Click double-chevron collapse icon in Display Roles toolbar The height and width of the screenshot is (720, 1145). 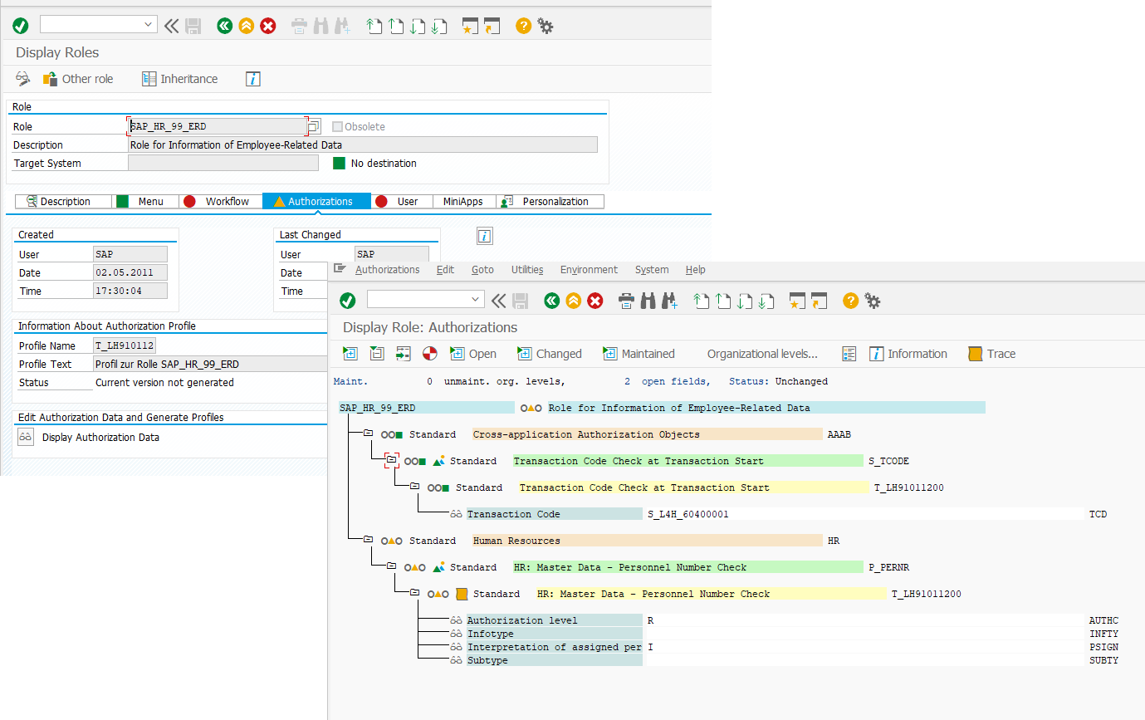(171, 26)
